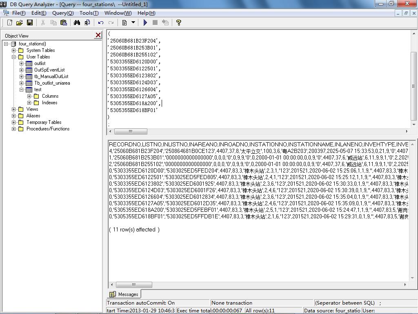Click the query editor scroll-down arrow

pyautogui.click(x=414, y=124)
